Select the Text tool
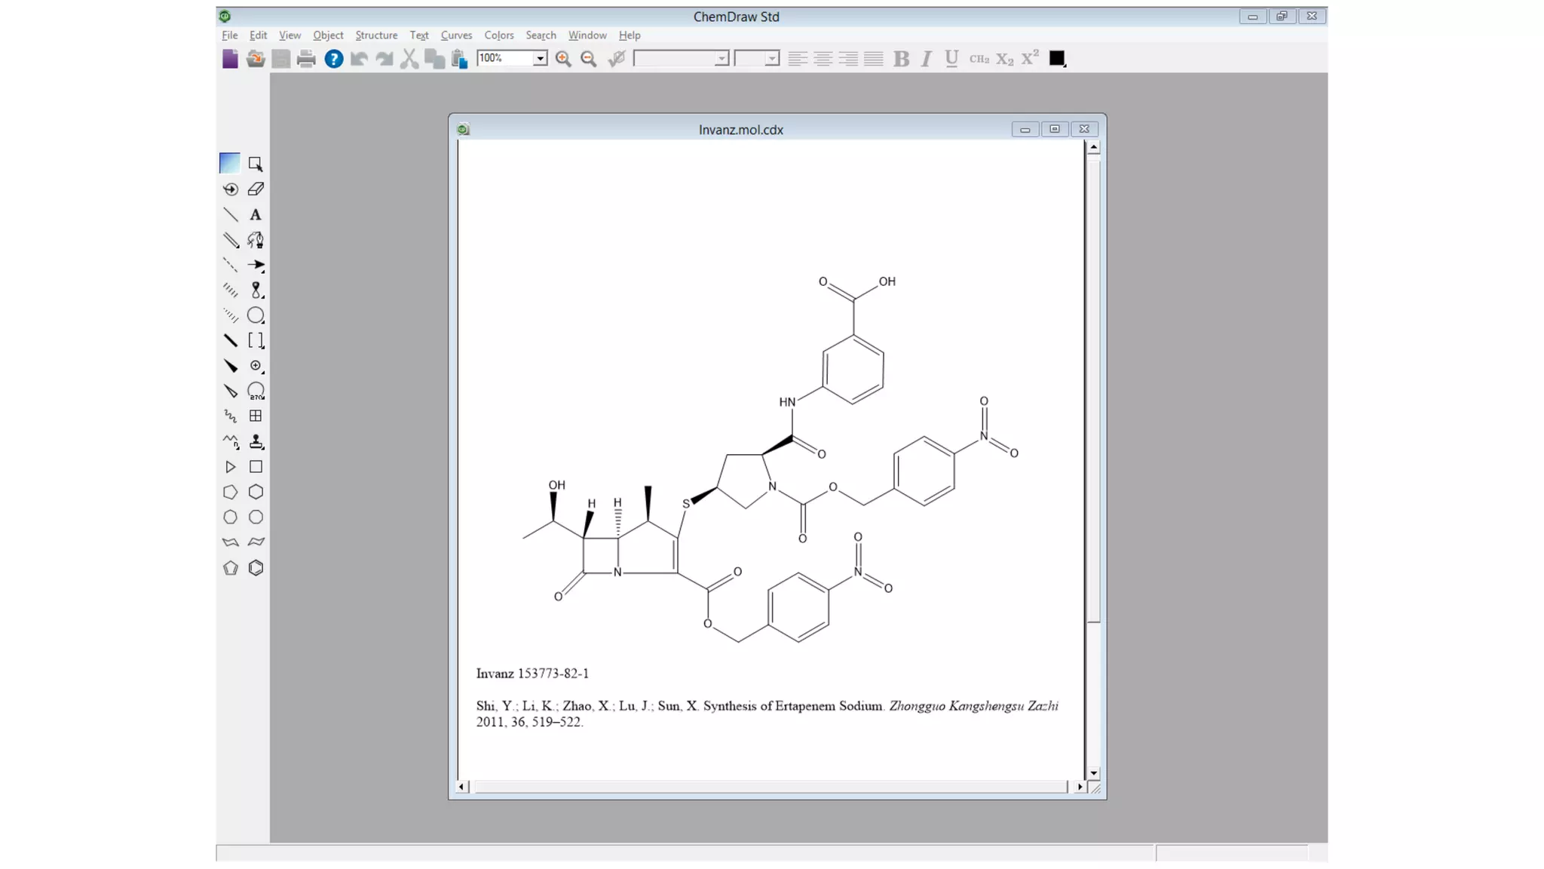Screen dimensions: 1544x869 pos(256,215)
